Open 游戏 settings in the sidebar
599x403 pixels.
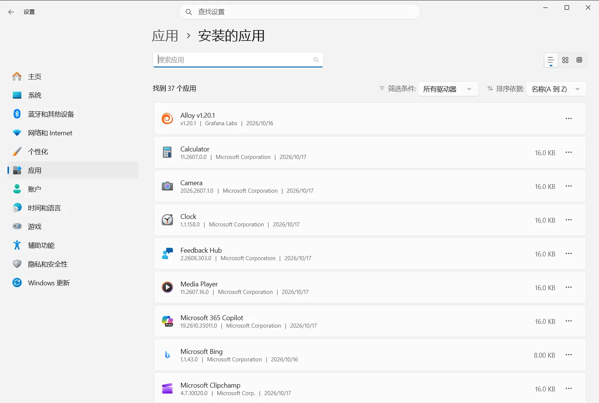click(73, 226)
